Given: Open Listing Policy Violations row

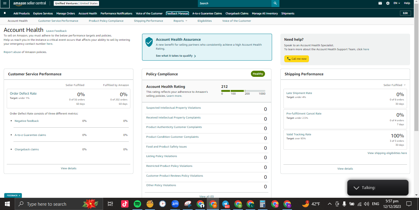Looking at the screenshot, I should 206,157.
